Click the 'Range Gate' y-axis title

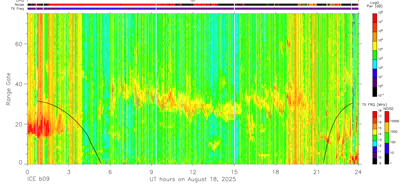coord(8,89)
